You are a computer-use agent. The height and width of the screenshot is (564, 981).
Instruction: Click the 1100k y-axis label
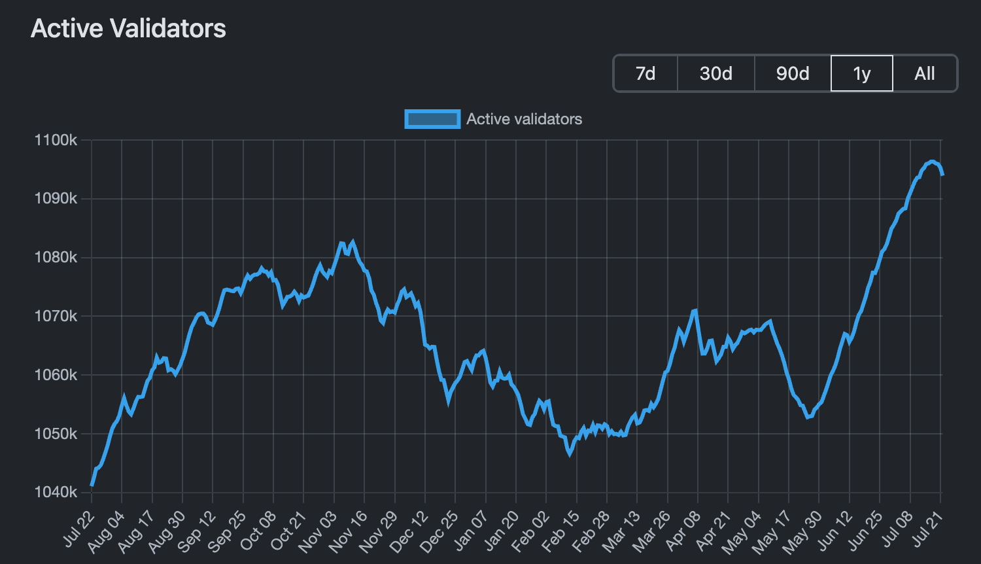58,139
